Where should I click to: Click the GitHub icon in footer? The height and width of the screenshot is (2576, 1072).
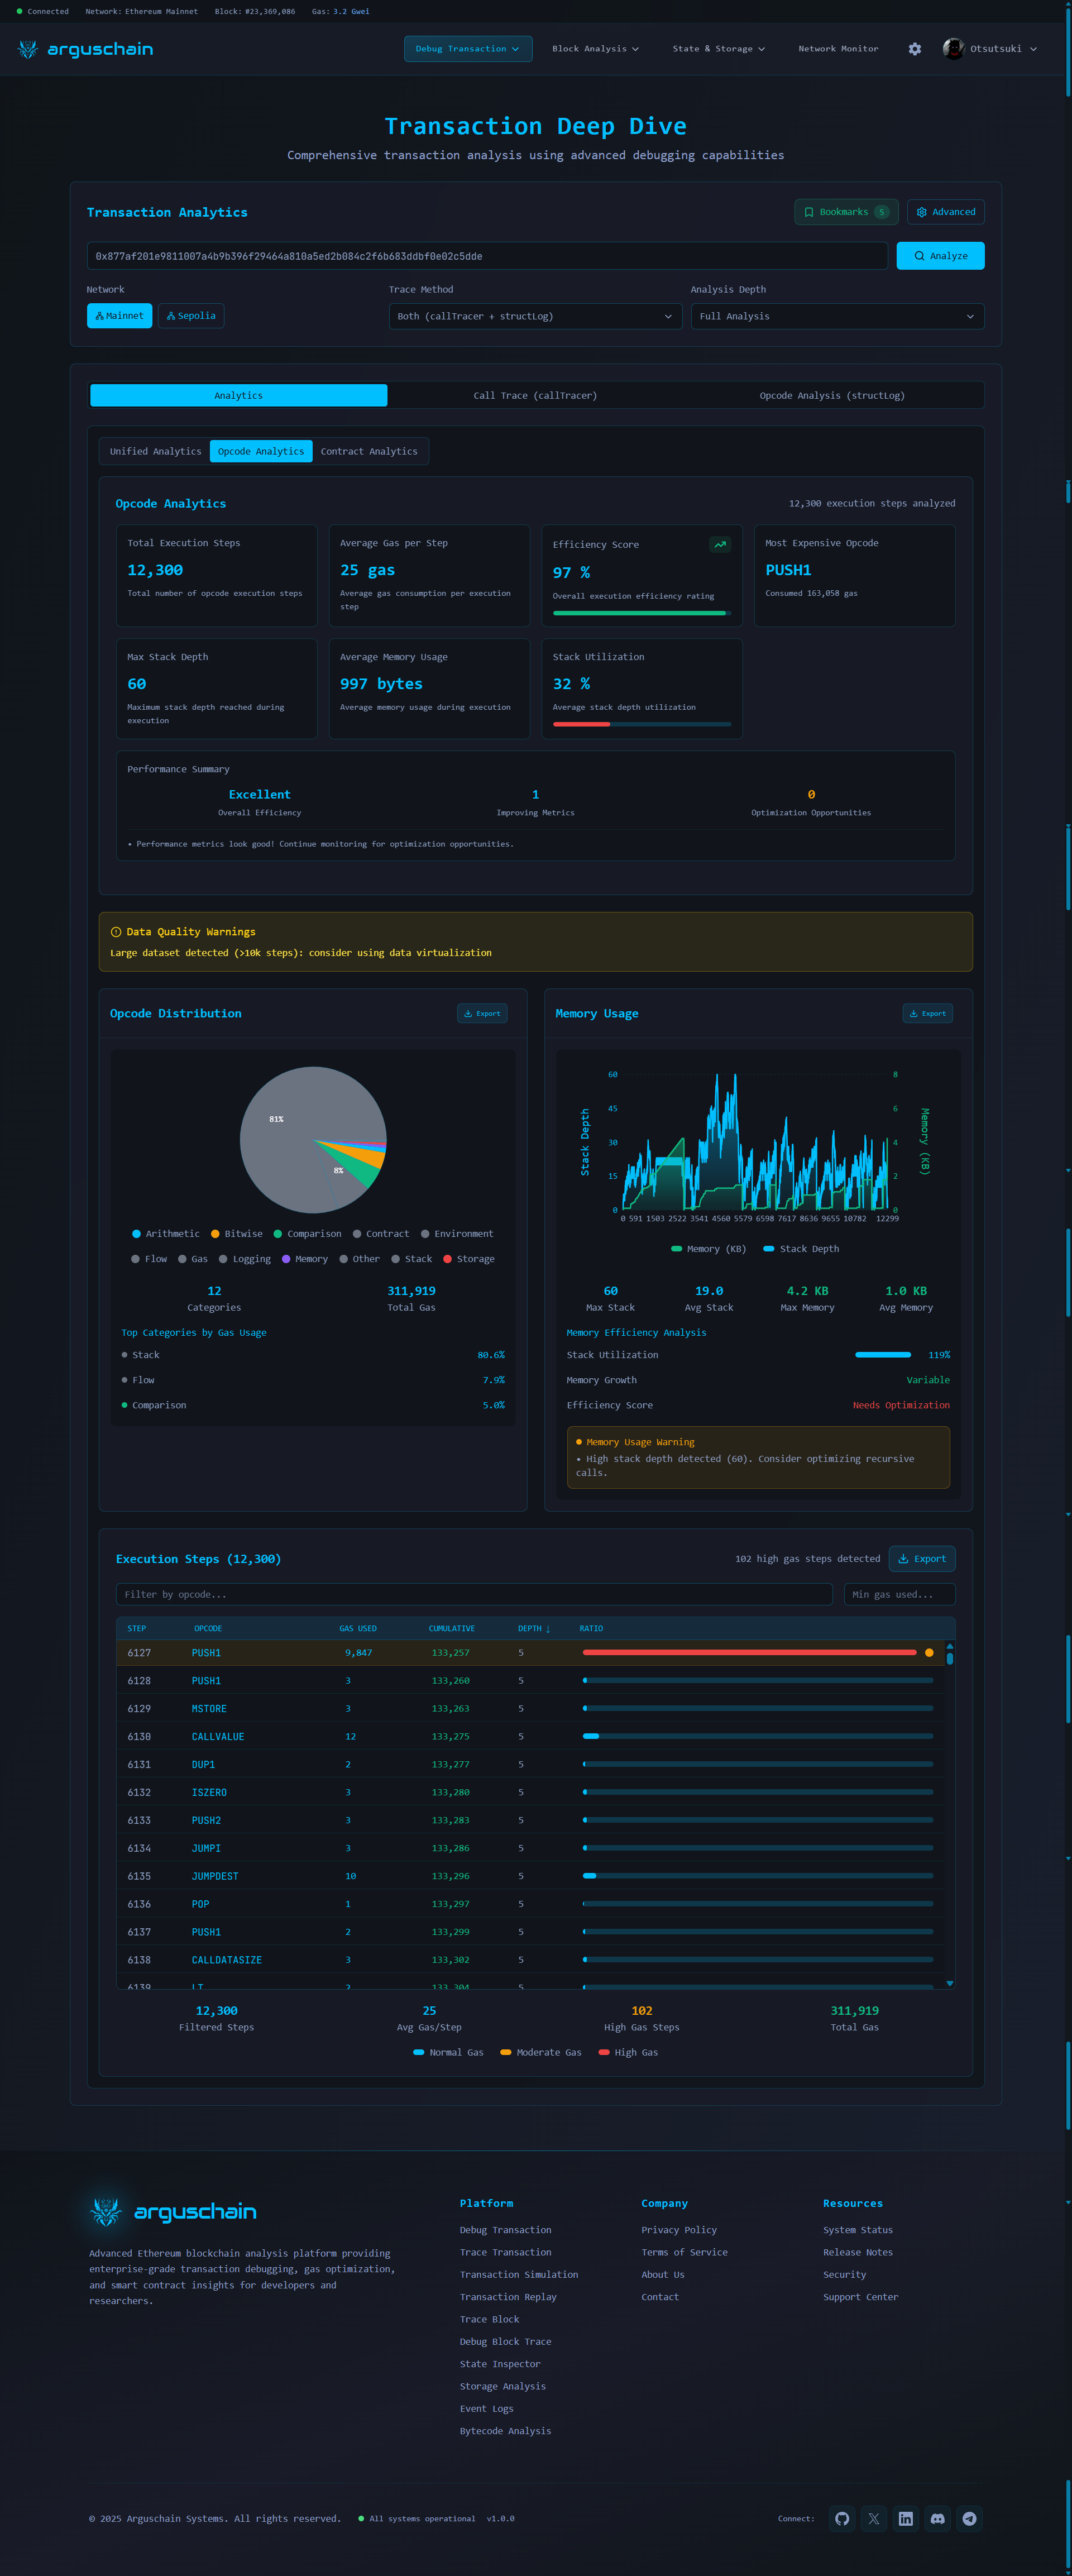[x=842, y=2518]
